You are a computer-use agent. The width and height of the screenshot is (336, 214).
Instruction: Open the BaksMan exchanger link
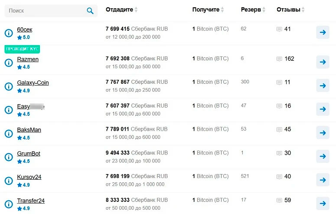pyautogui.click(x=29, y=130)
